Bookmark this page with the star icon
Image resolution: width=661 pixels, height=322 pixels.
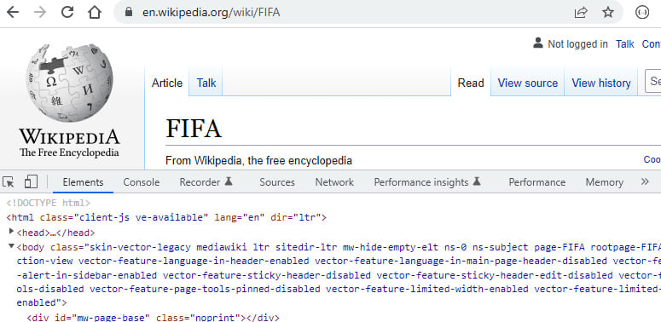(x=608, y=13)
